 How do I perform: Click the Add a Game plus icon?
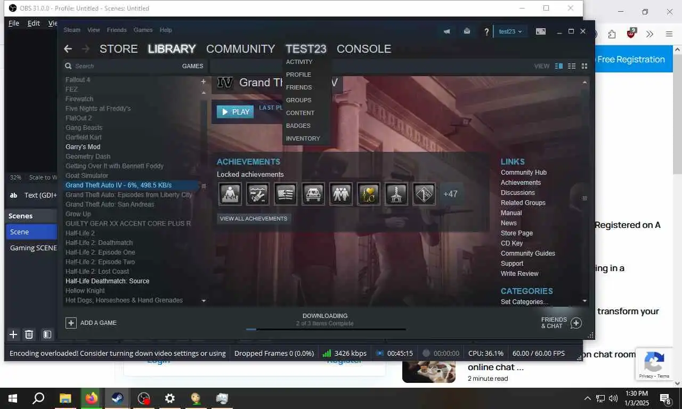pos(71,323)
